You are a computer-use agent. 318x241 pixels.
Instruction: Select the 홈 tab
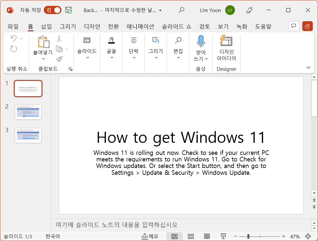(30, 26)
